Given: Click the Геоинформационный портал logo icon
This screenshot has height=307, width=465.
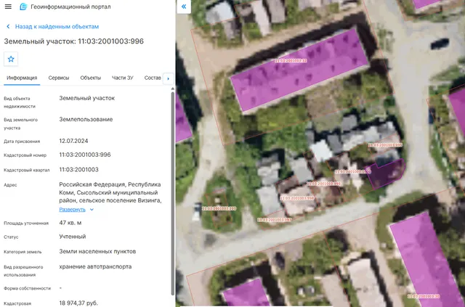Looking at the screenshot, I should tap(23, 7).
